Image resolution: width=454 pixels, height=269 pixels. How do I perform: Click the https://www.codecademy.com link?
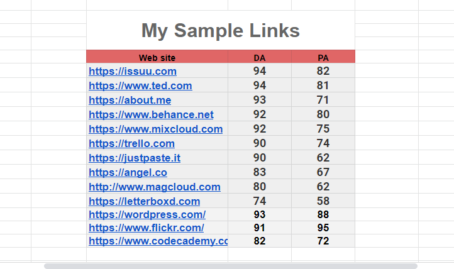click(158, 241)
